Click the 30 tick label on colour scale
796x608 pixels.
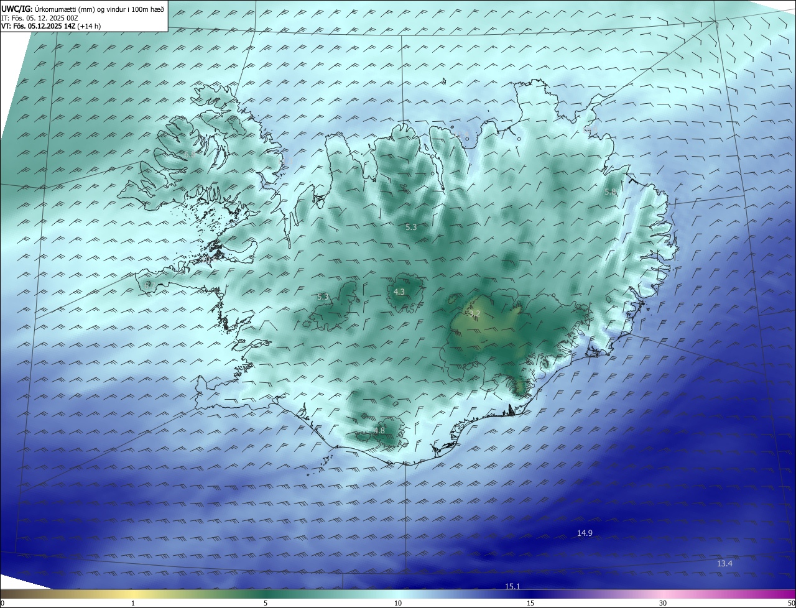663,603
